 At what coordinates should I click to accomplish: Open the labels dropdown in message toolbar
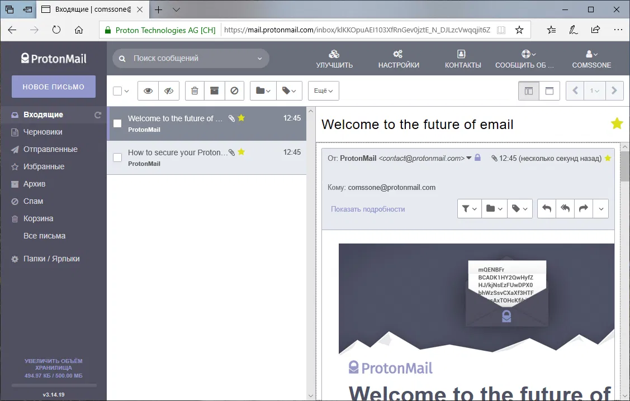point(288,90)
